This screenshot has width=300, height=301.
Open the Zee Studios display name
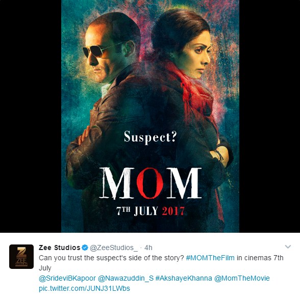(x=59, y=248)
